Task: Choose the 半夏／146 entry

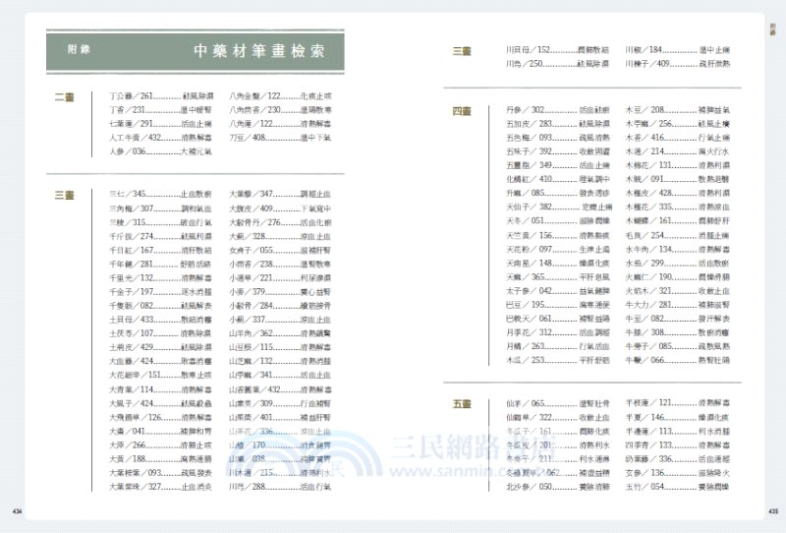Action: [x=678, y=417]
